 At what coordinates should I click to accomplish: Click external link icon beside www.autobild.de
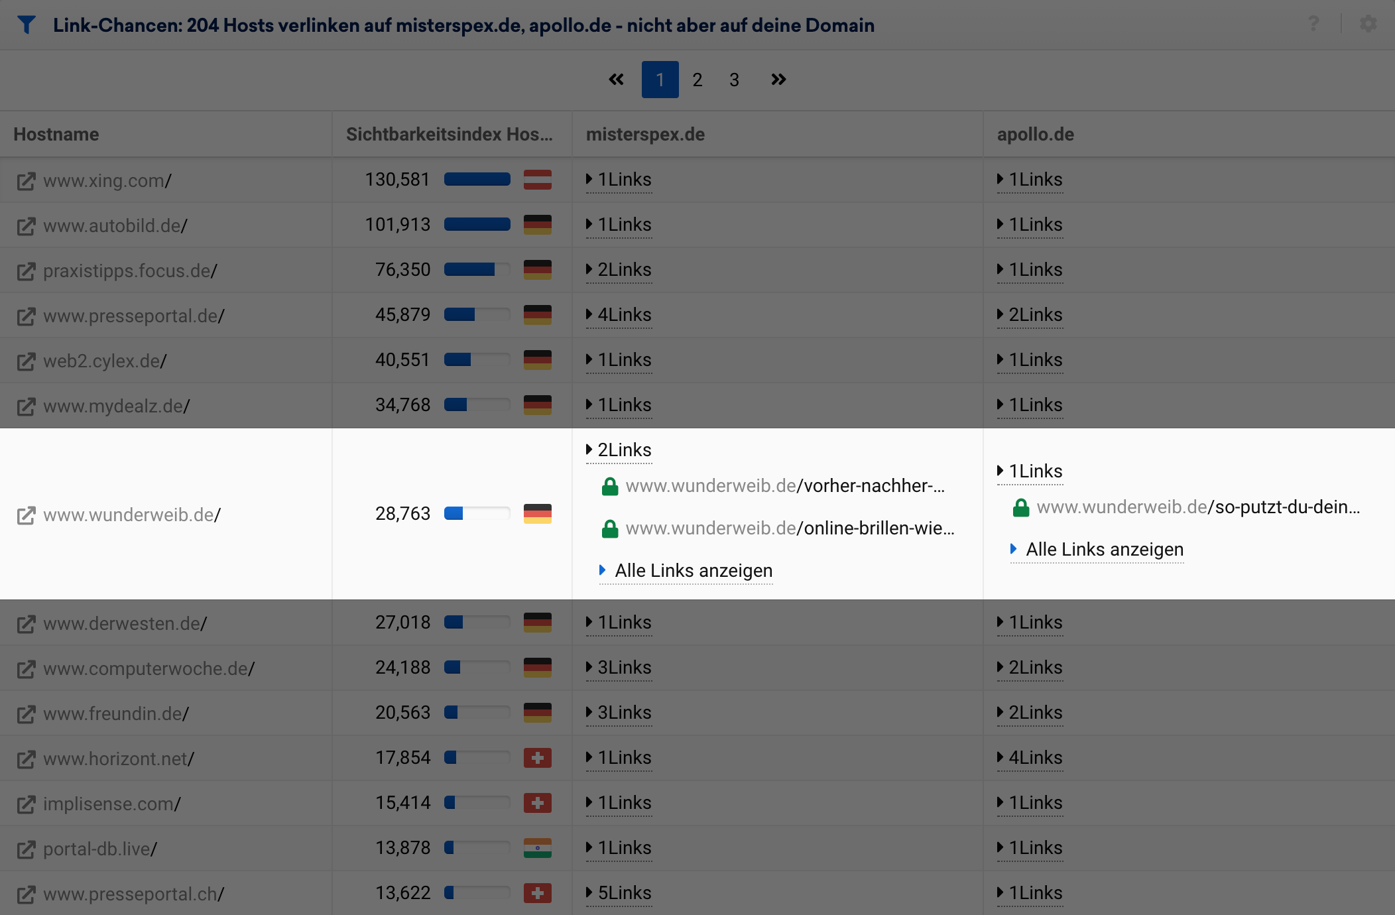pos(26,226)
